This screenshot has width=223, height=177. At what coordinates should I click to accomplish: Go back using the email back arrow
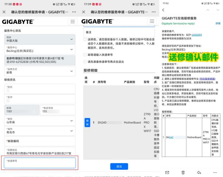tap(163, 10)
